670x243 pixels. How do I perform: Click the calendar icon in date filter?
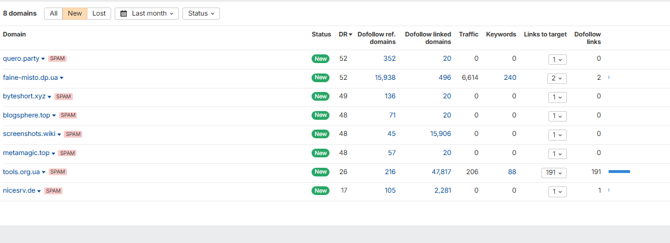(x=123, y=13)
